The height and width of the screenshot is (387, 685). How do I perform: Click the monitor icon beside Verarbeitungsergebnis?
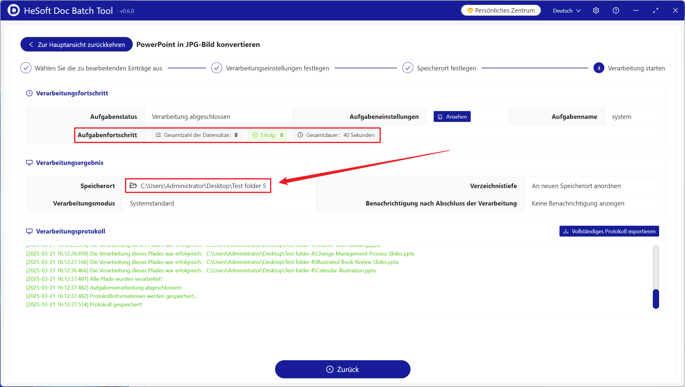pos(29,163)
